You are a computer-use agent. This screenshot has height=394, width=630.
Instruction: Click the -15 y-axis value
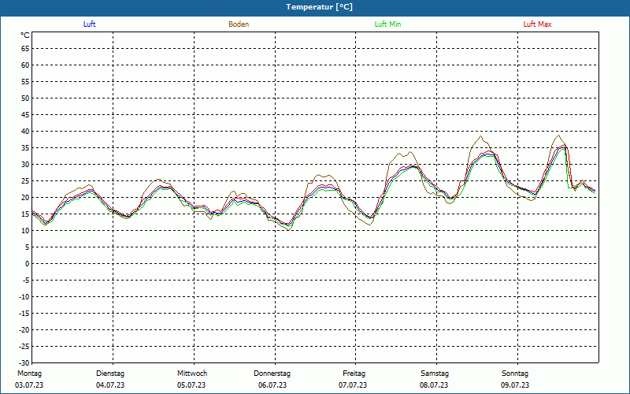(24, 314)
